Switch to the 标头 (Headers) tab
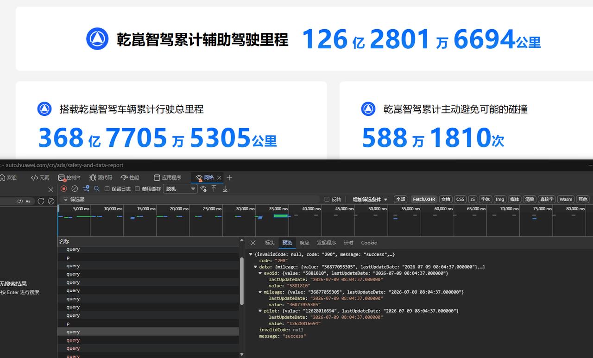The height and width of the screenshot is (358, 593). (x=270, y=243)
